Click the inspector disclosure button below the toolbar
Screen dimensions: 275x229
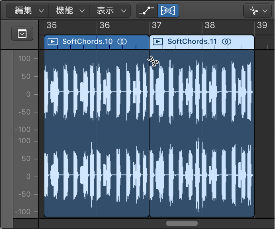pyautogui.click(x=22, y=34)
